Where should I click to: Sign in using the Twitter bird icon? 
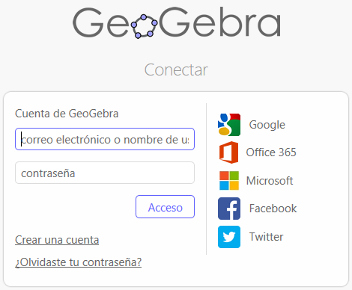pos(229,237)
